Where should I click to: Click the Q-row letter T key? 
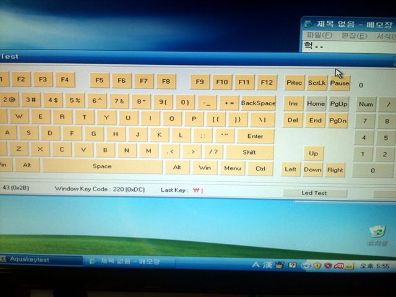[x=84, y=117]
